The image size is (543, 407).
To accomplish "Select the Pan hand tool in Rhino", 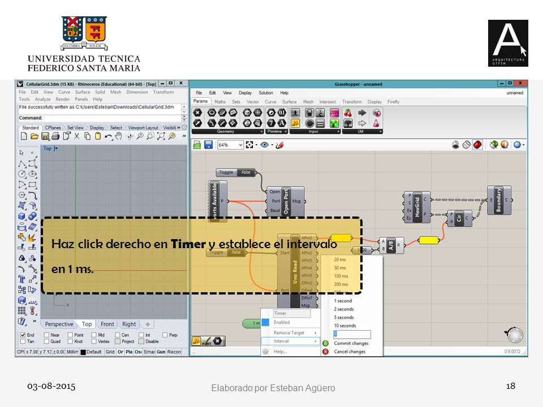I will click(118, 136).
